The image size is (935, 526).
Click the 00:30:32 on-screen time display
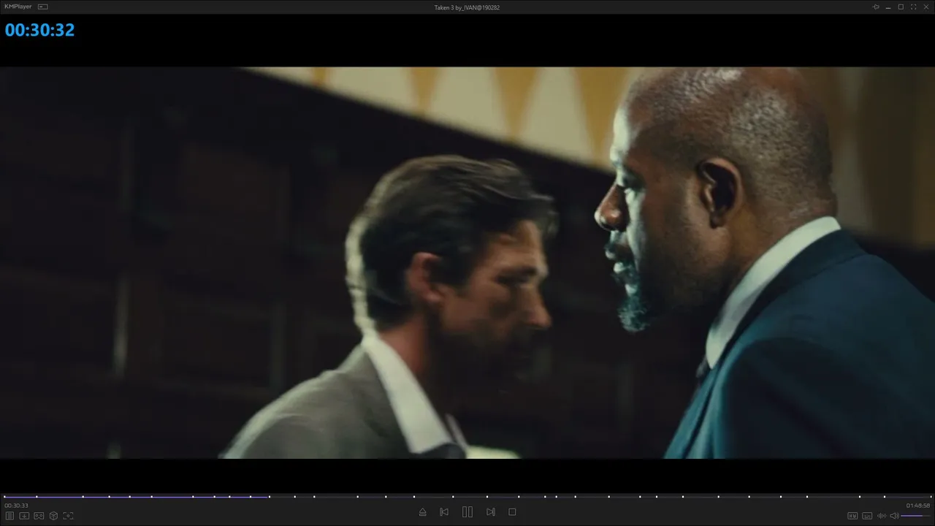tap(40, 30)
